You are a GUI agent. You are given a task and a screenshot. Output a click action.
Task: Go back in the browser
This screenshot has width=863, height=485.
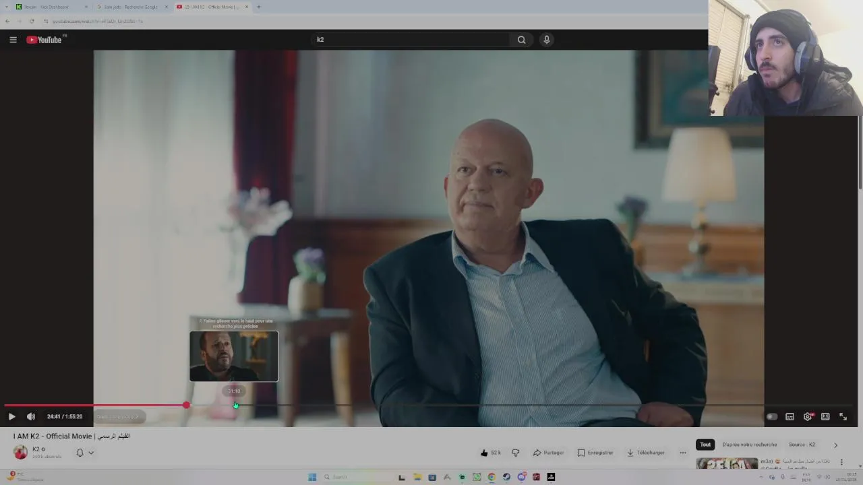(x=7, y=21)
